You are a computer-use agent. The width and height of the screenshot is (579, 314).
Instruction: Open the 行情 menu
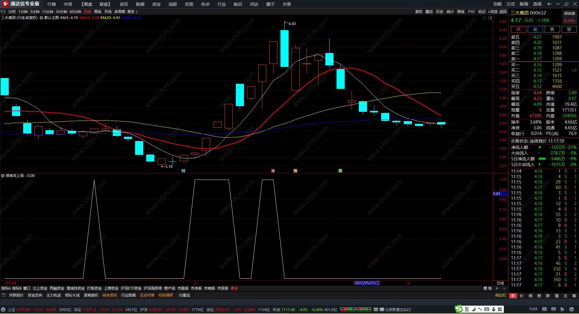pos(52,4)
